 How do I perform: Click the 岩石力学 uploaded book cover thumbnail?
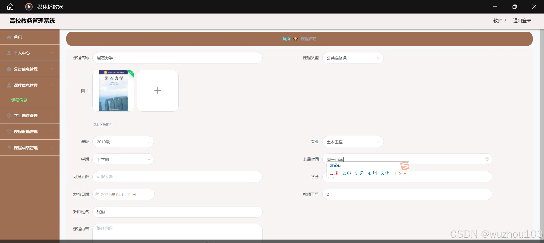point(113,91)
